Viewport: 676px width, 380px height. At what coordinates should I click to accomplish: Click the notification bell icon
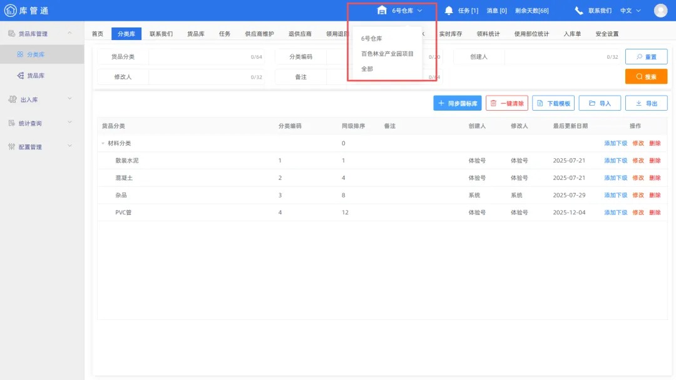(449, 9)
